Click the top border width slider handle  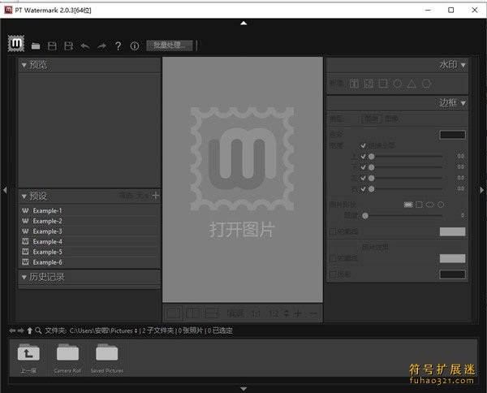click(x=371, y=156)
